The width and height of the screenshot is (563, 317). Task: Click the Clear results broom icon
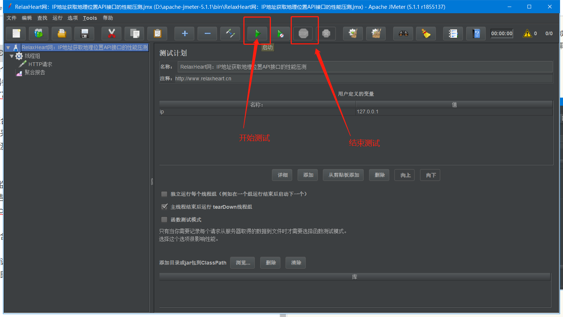tap(353, 33)
